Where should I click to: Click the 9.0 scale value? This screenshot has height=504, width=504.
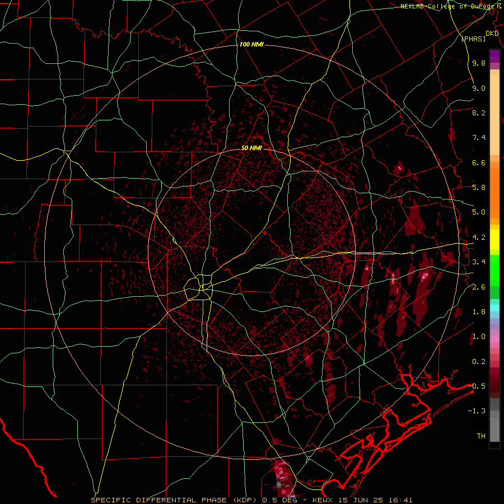pos(479,88)
